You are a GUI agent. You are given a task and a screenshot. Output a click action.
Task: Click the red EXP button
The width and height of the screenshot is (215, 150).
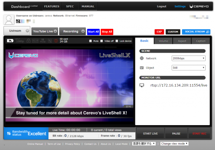click(x=159, y=32)
